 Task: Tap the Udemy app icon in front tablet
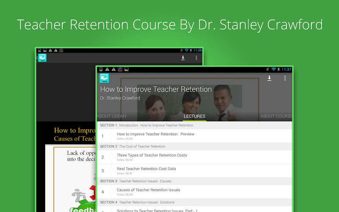(x=104, y=78)
